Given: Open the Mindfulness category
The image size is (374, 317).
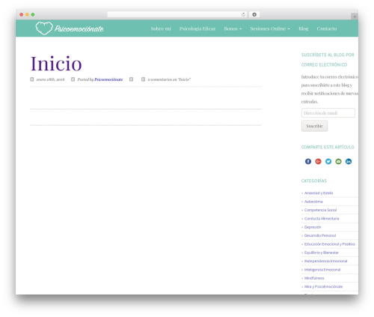Looking at the screenshot, I should [314, 278].
